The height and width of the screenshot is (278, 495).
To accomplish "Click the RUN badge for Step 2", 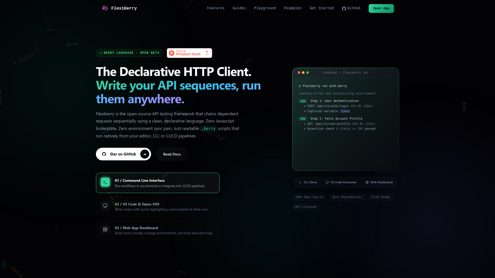I will (x=303, y=119).
